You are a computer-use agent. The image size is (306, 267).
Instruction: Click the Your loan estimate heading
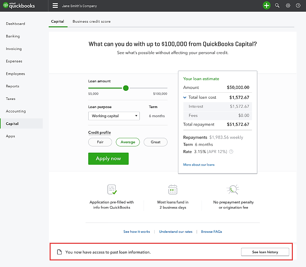(x=201, y=79)
